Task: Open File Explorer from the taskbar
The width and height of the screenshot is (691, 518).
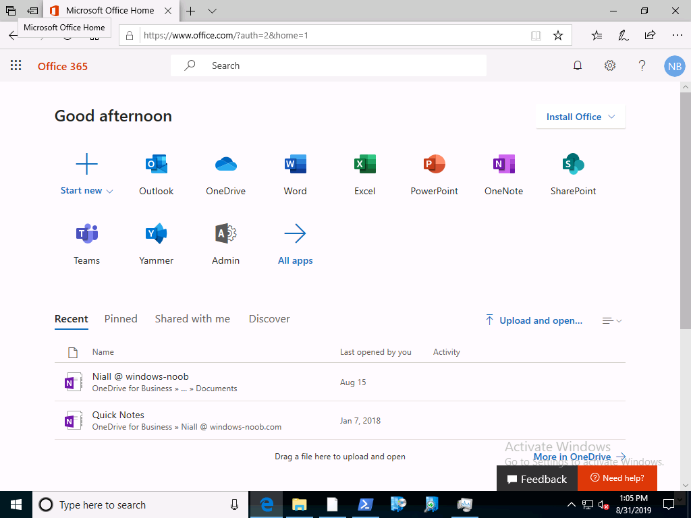Action: click(x=300, y=505)
